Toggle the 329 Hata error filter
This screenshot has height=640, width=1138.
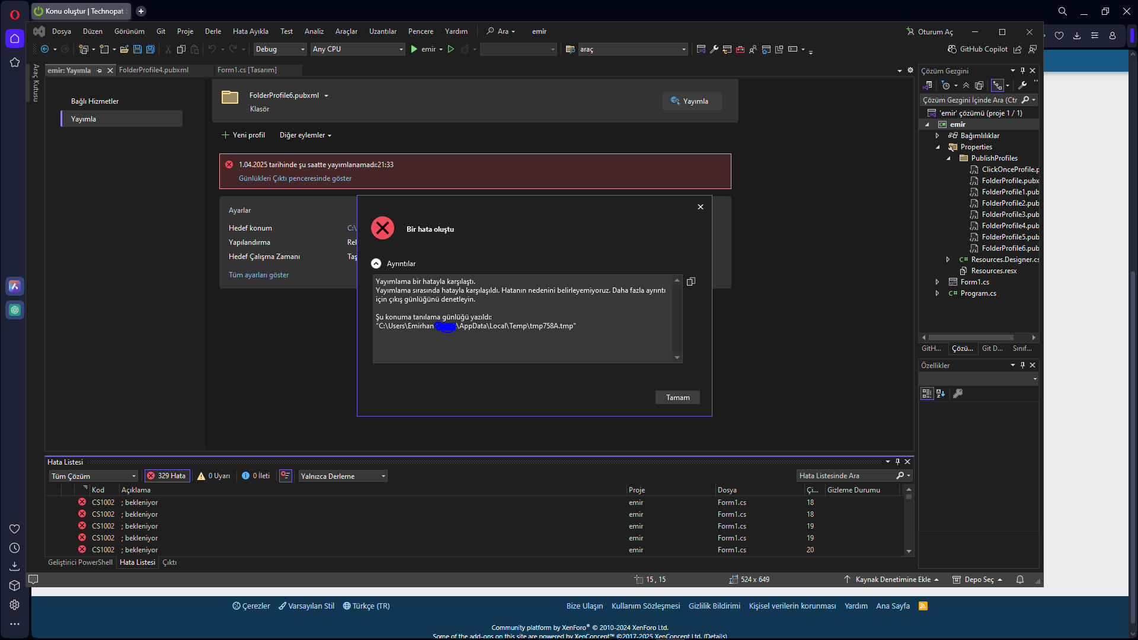167,476
